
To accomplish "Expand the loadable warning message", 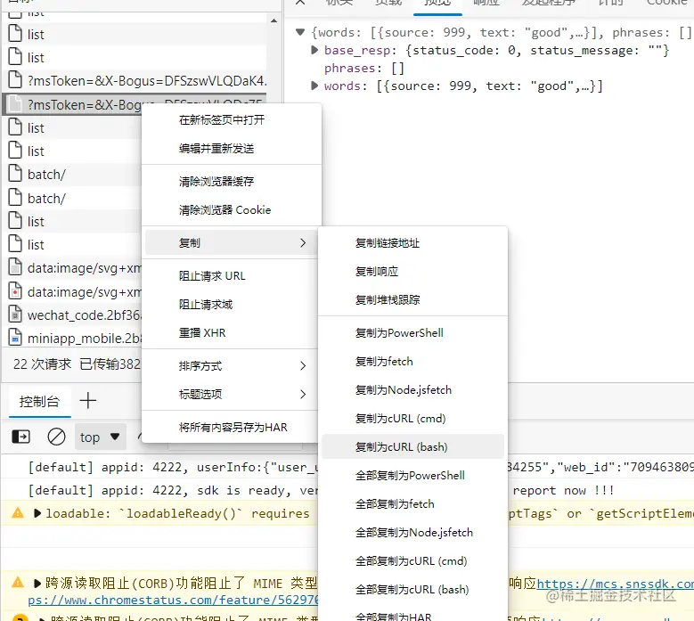I will click(37, 513).
